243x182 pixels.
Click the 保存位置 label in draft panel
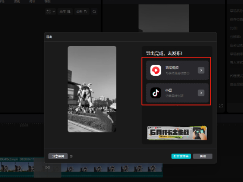click(x=237, y=19)
